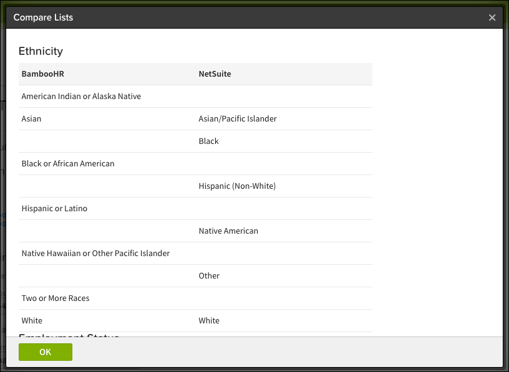Select Hispanic or Latino entry
Viewport: 509px width, 372px height.
54,208
